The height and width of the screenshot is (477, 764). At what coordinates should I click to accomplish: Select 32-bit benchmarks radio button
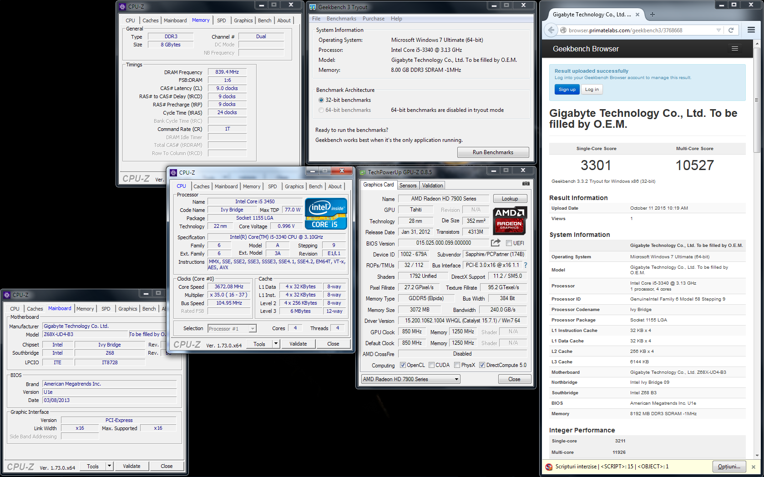pyautogui.click(x=321, y=100)
